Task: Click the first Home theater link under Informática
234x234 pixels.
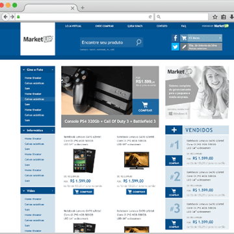Action: (33, 138)
